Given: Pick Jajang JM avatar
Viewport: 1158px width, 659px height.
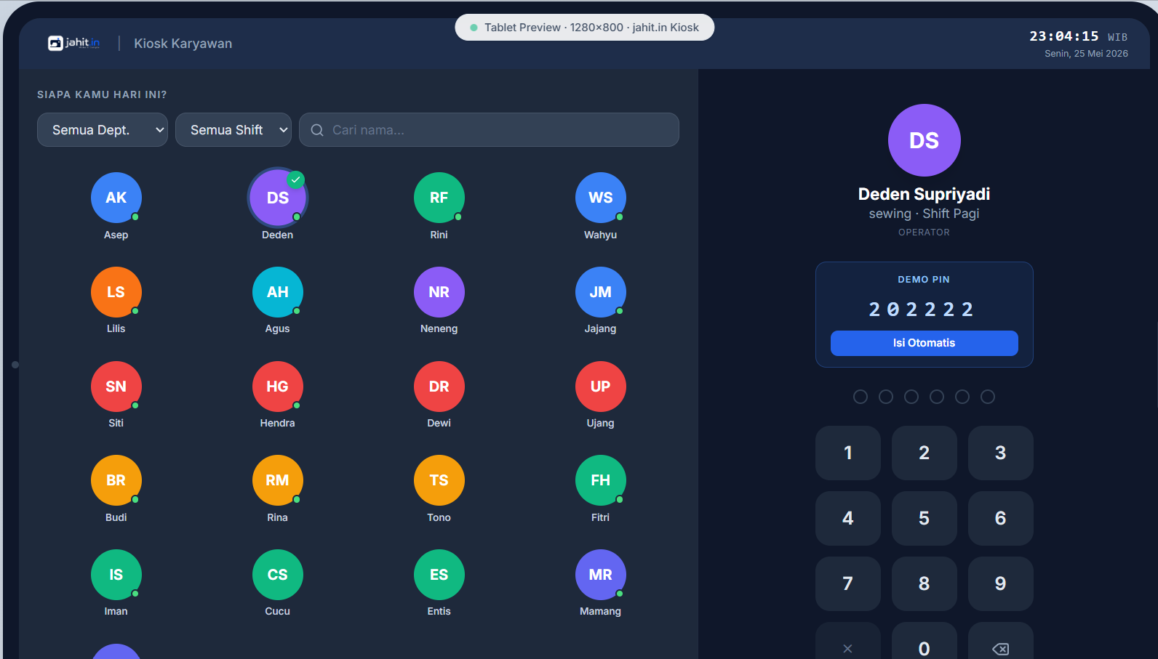Looking at the screenshot, I should point(601,292).
